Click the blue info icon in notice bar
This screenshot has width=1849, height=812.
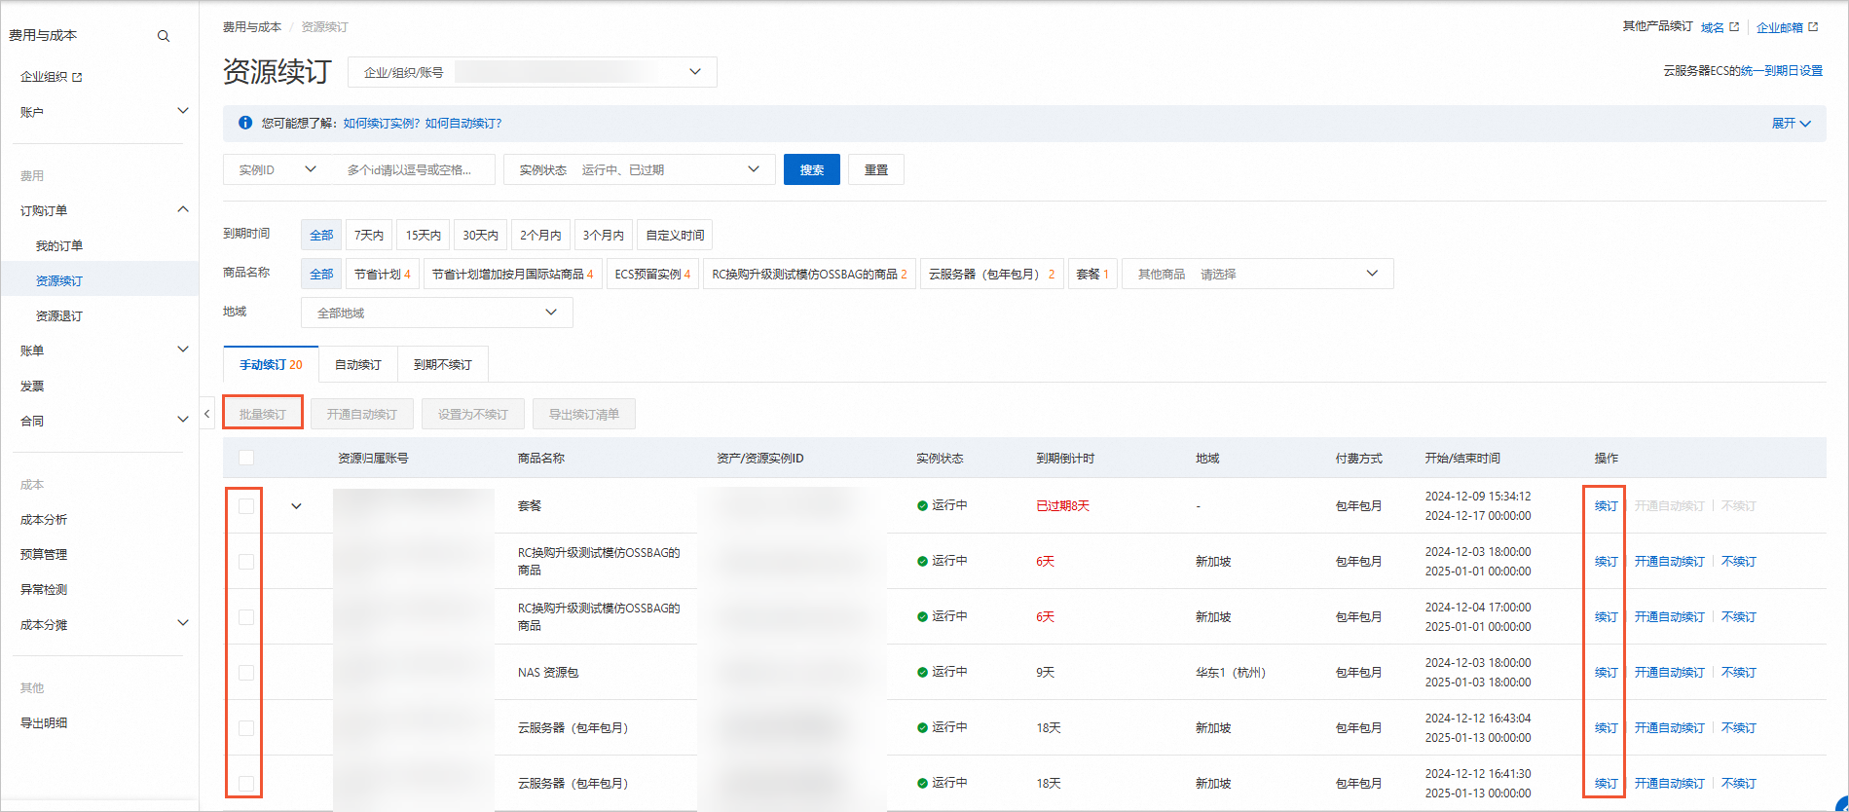(245, 123)
